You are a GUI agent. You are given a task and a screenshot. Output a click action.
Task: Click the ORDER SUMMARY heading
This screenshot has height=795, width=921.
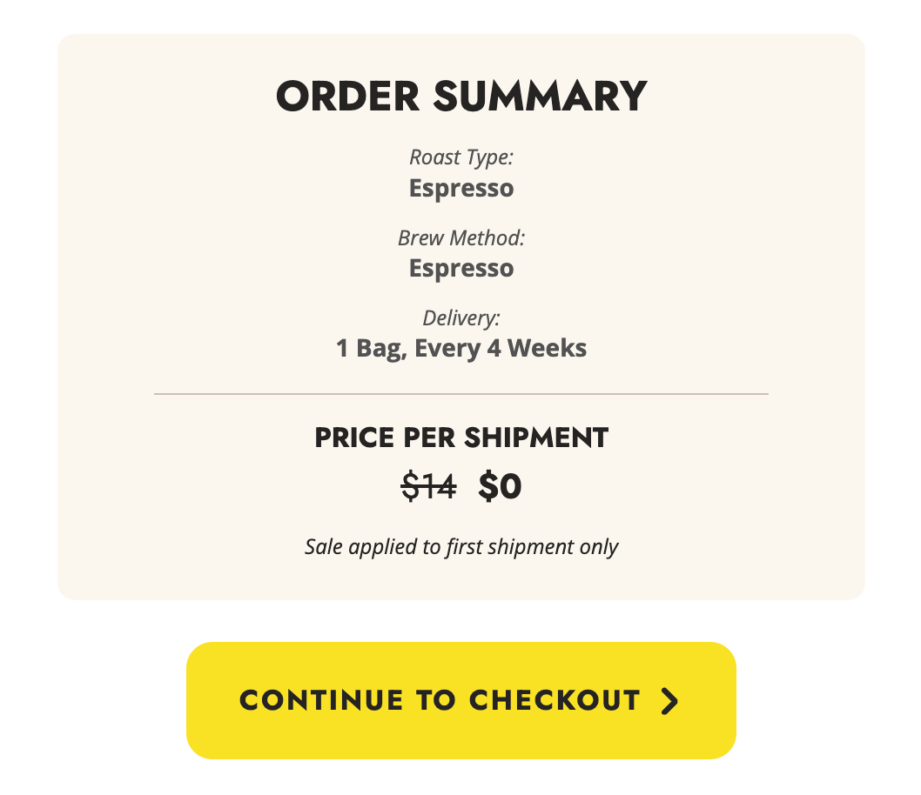tap(461, 97)
